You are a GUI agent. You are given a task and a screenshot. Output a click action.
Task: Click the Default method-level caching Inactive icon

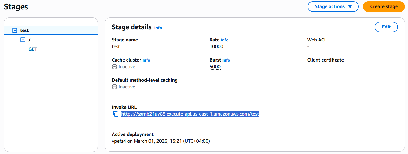pos(114,87)
